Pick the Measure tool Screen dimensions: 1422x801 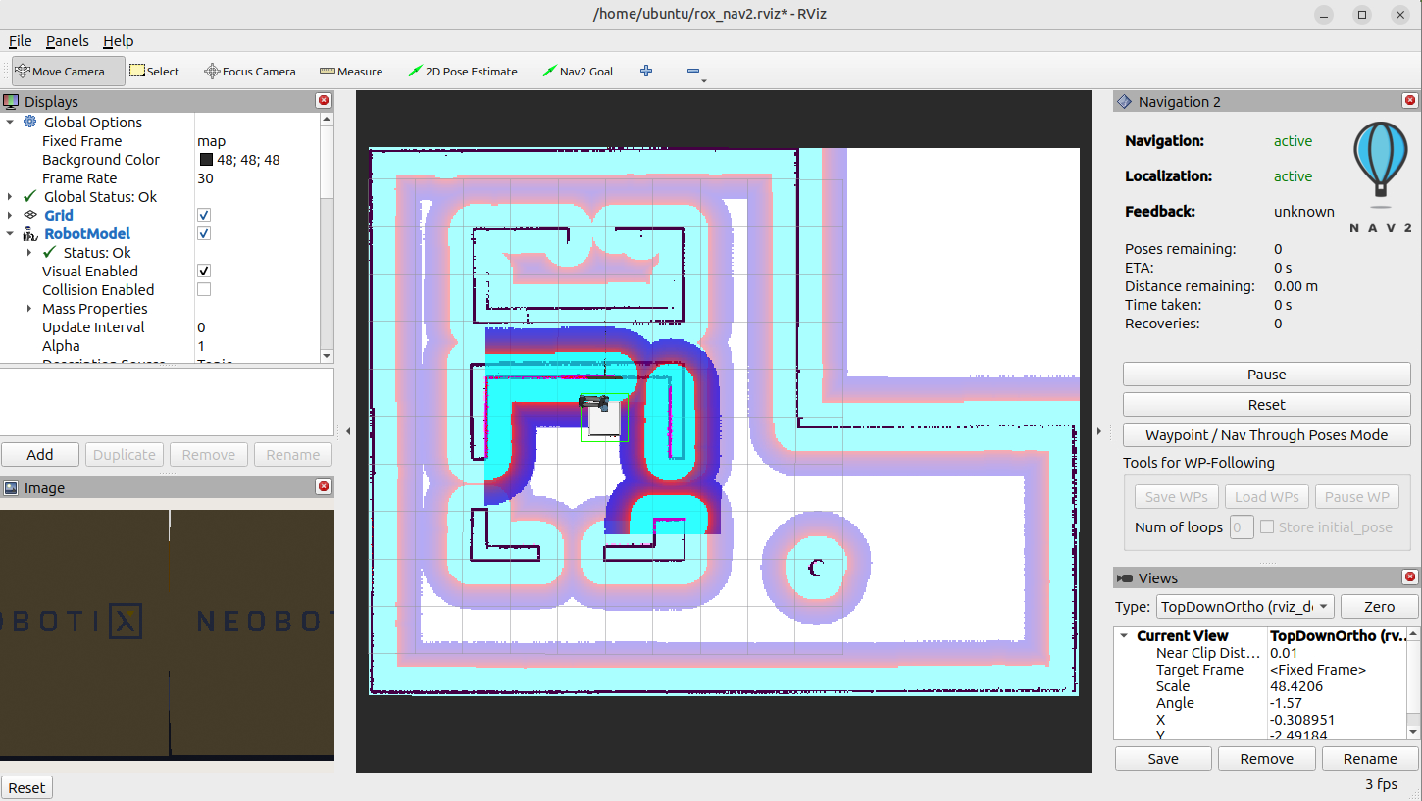click(351, 71)
